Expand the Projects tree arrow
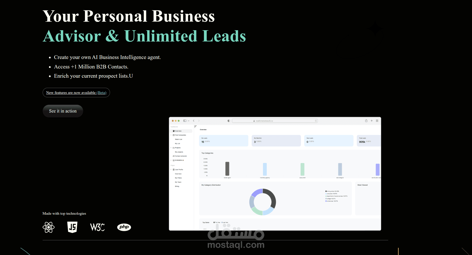The image size is (472, 255). click(171, 148)
